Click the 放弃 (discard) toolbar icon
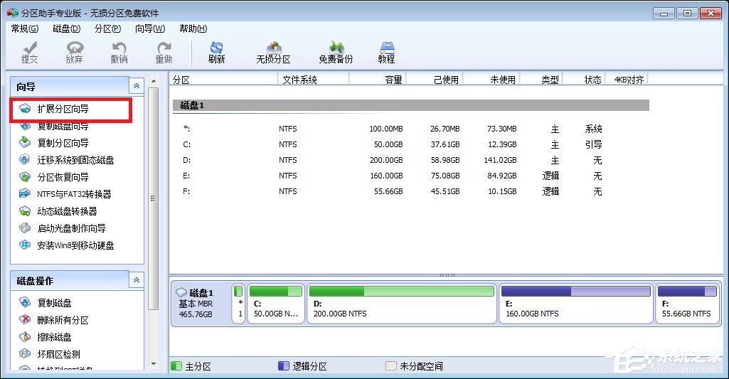Viewport: 729px width, 379px height. point(75,52)
